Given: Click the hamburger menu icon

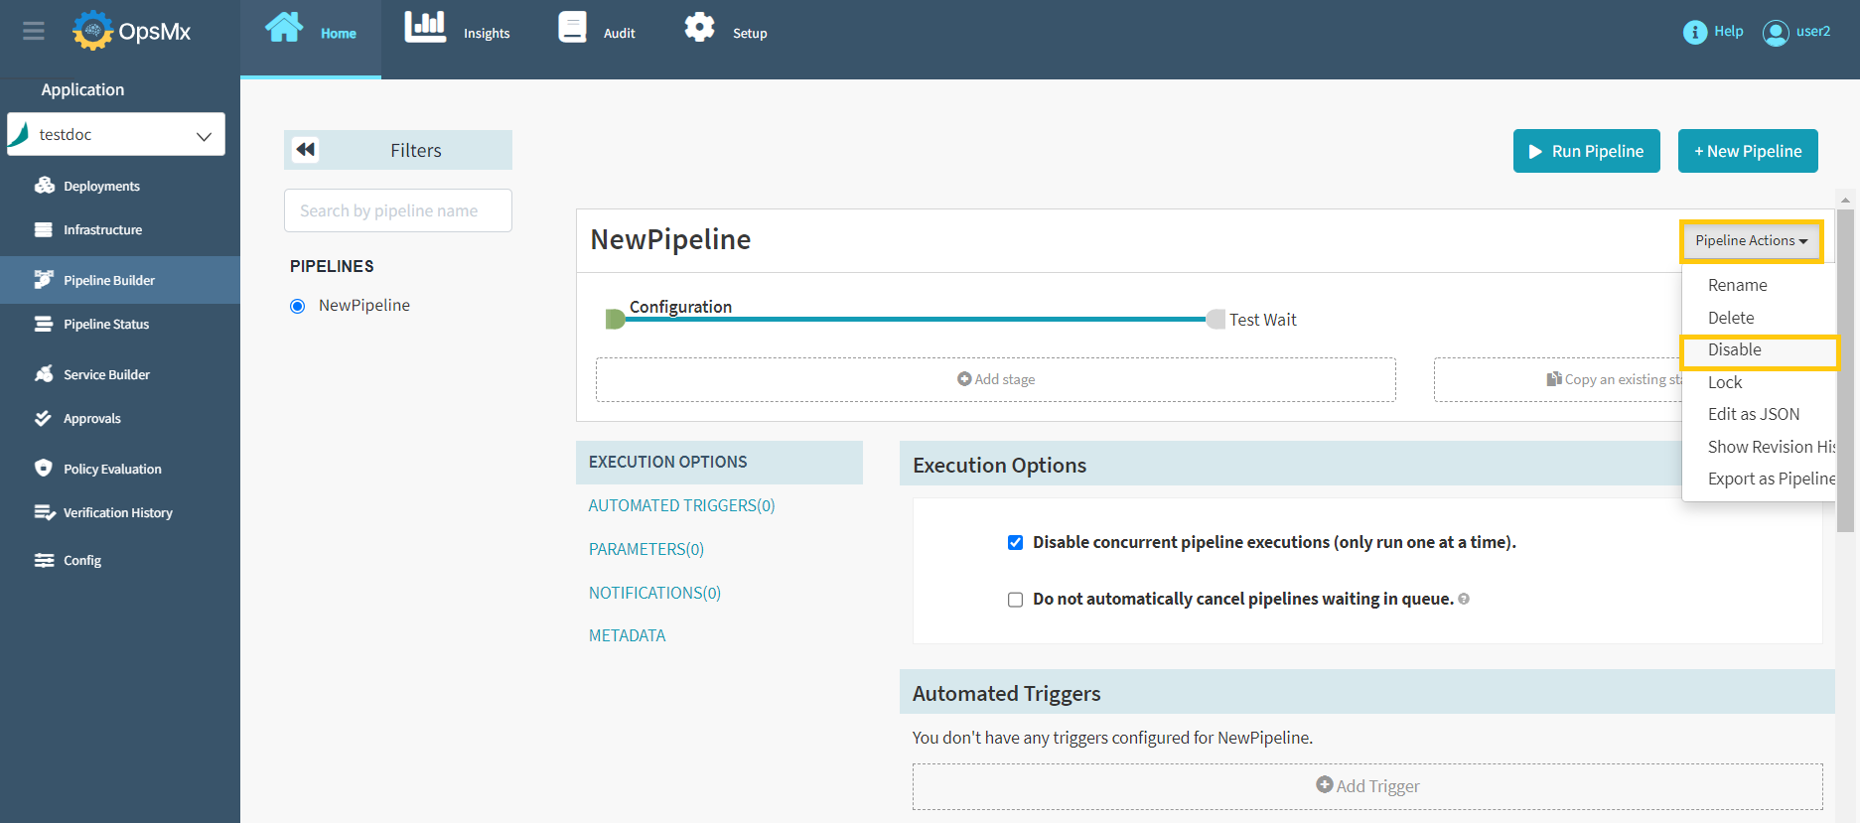Looking at the screenshot, I should (x=34, y=31).
